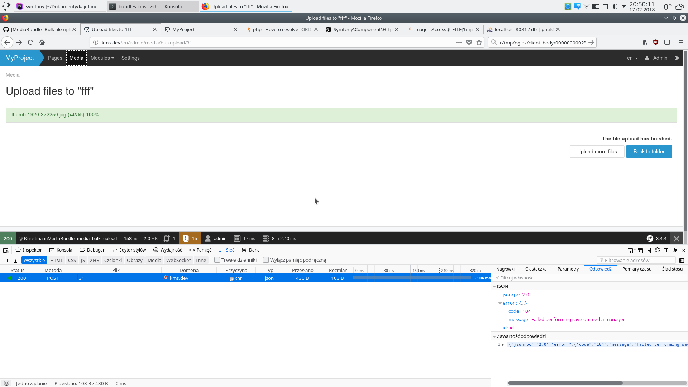688x387 pixels.
Task: Clear network requests with trash icon
Action: click(x=15, y=261)
